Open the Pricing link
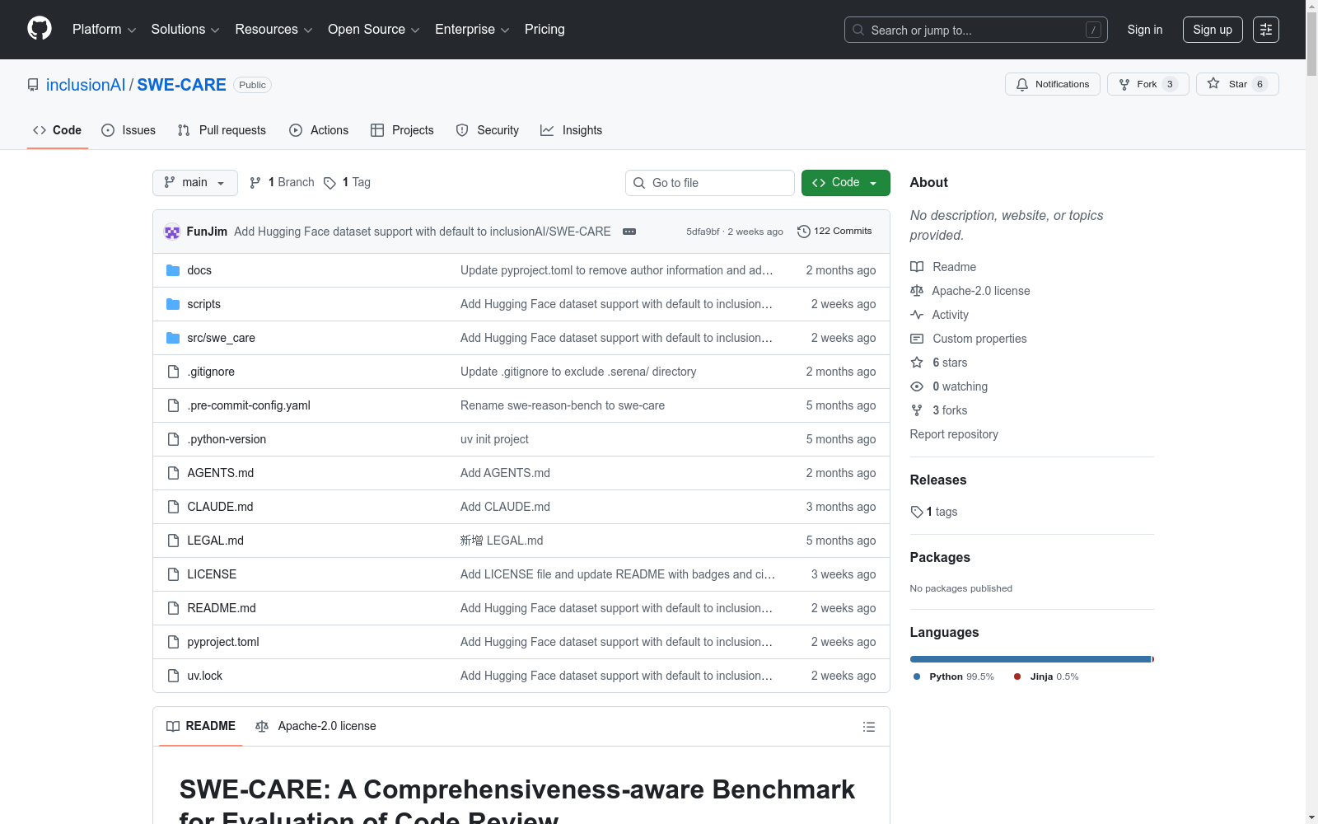Screen dimensions: 1318x824 (544, 30)
